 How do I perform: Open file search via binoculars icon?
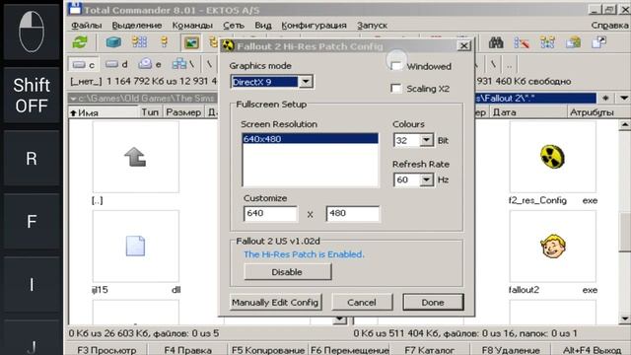click(x=496, y=42)
